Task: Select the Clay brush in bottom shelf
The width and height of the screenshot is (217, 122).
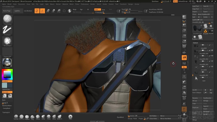Action: pos(32,117)
